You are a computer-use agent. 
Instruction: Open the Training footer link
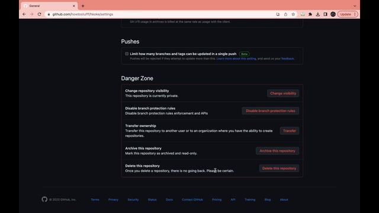[x=250, y=200]
